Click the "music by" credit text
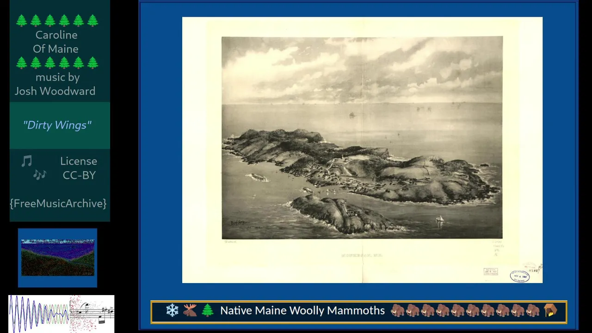This screenshot has width=592, height=333. point(58,77)
